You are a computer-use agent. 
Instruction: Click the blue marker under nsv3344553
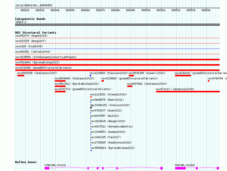[x=91, y=134]
